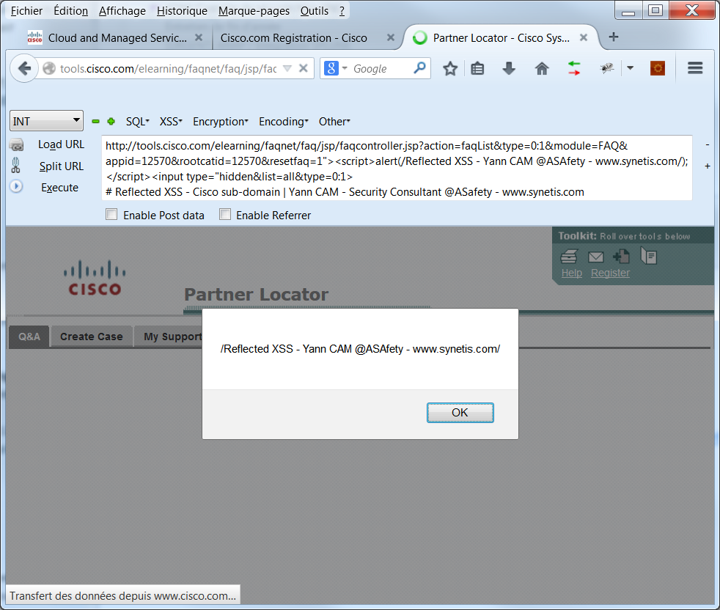720x610 pixels.
Task: Open the Firebug dropdown arrow
Action: [x=630, y=68]
